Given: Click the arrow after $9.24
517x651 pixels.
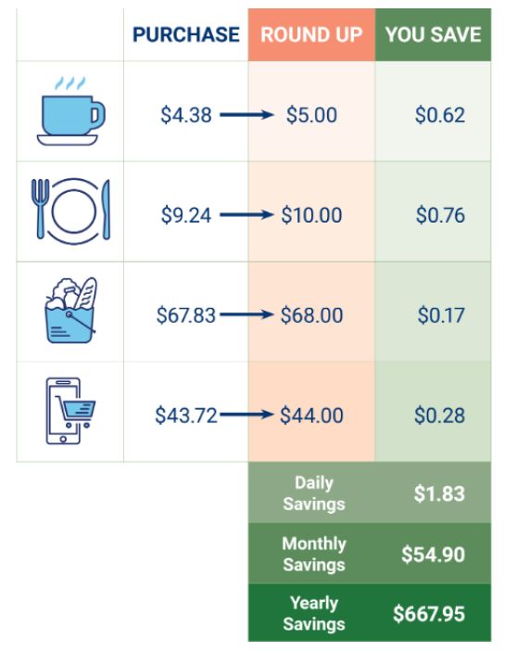Looking at the screenshot, I should coord(246,215).
